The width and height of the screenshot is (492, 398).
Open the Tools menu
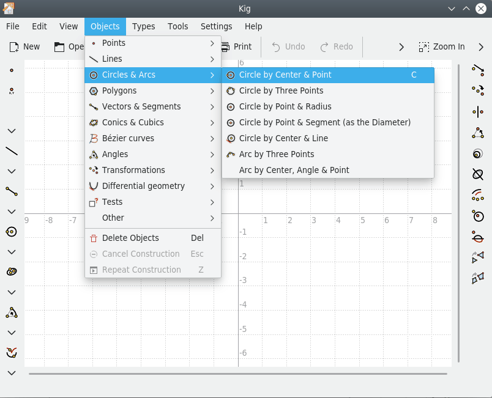tap(177, 26)
